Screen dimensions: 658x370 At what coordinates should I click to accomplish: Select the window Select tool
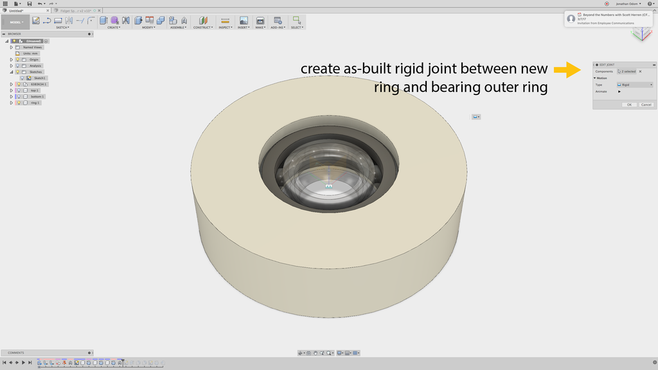(x=297, y=20)
